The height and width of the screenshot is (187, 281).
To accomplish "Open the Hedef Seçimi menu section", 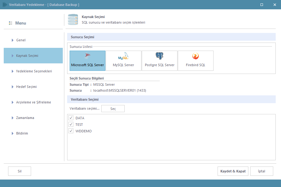I will [26, 87].
